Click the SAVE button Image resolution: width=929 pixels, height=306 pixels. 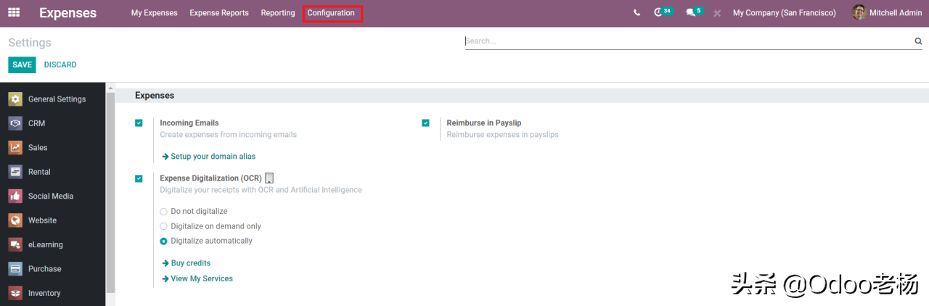22,65
